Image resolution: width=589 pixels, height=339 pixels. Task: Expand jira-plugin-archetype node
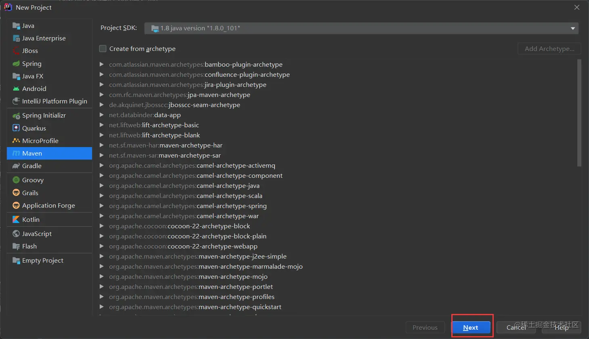point(102,84)
